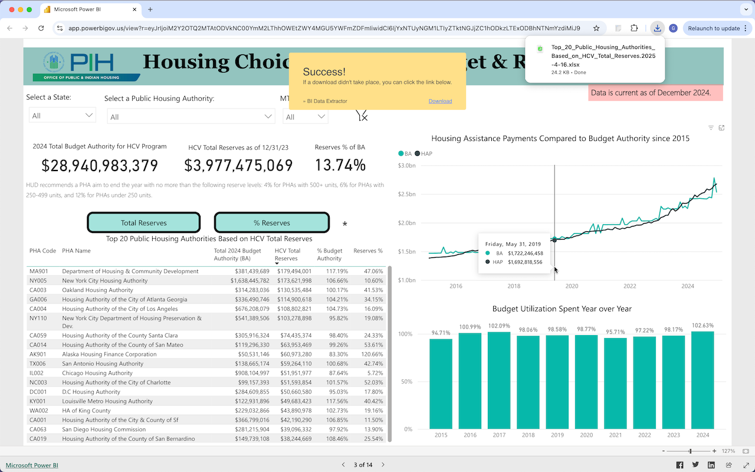
Task: Click the Download link in the Success banner
Action: click(440, 101)
